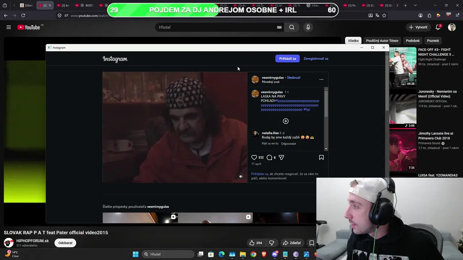
Task: Open the HIPHOPFORUM.sk channel avatar
Action: (9, 243)
